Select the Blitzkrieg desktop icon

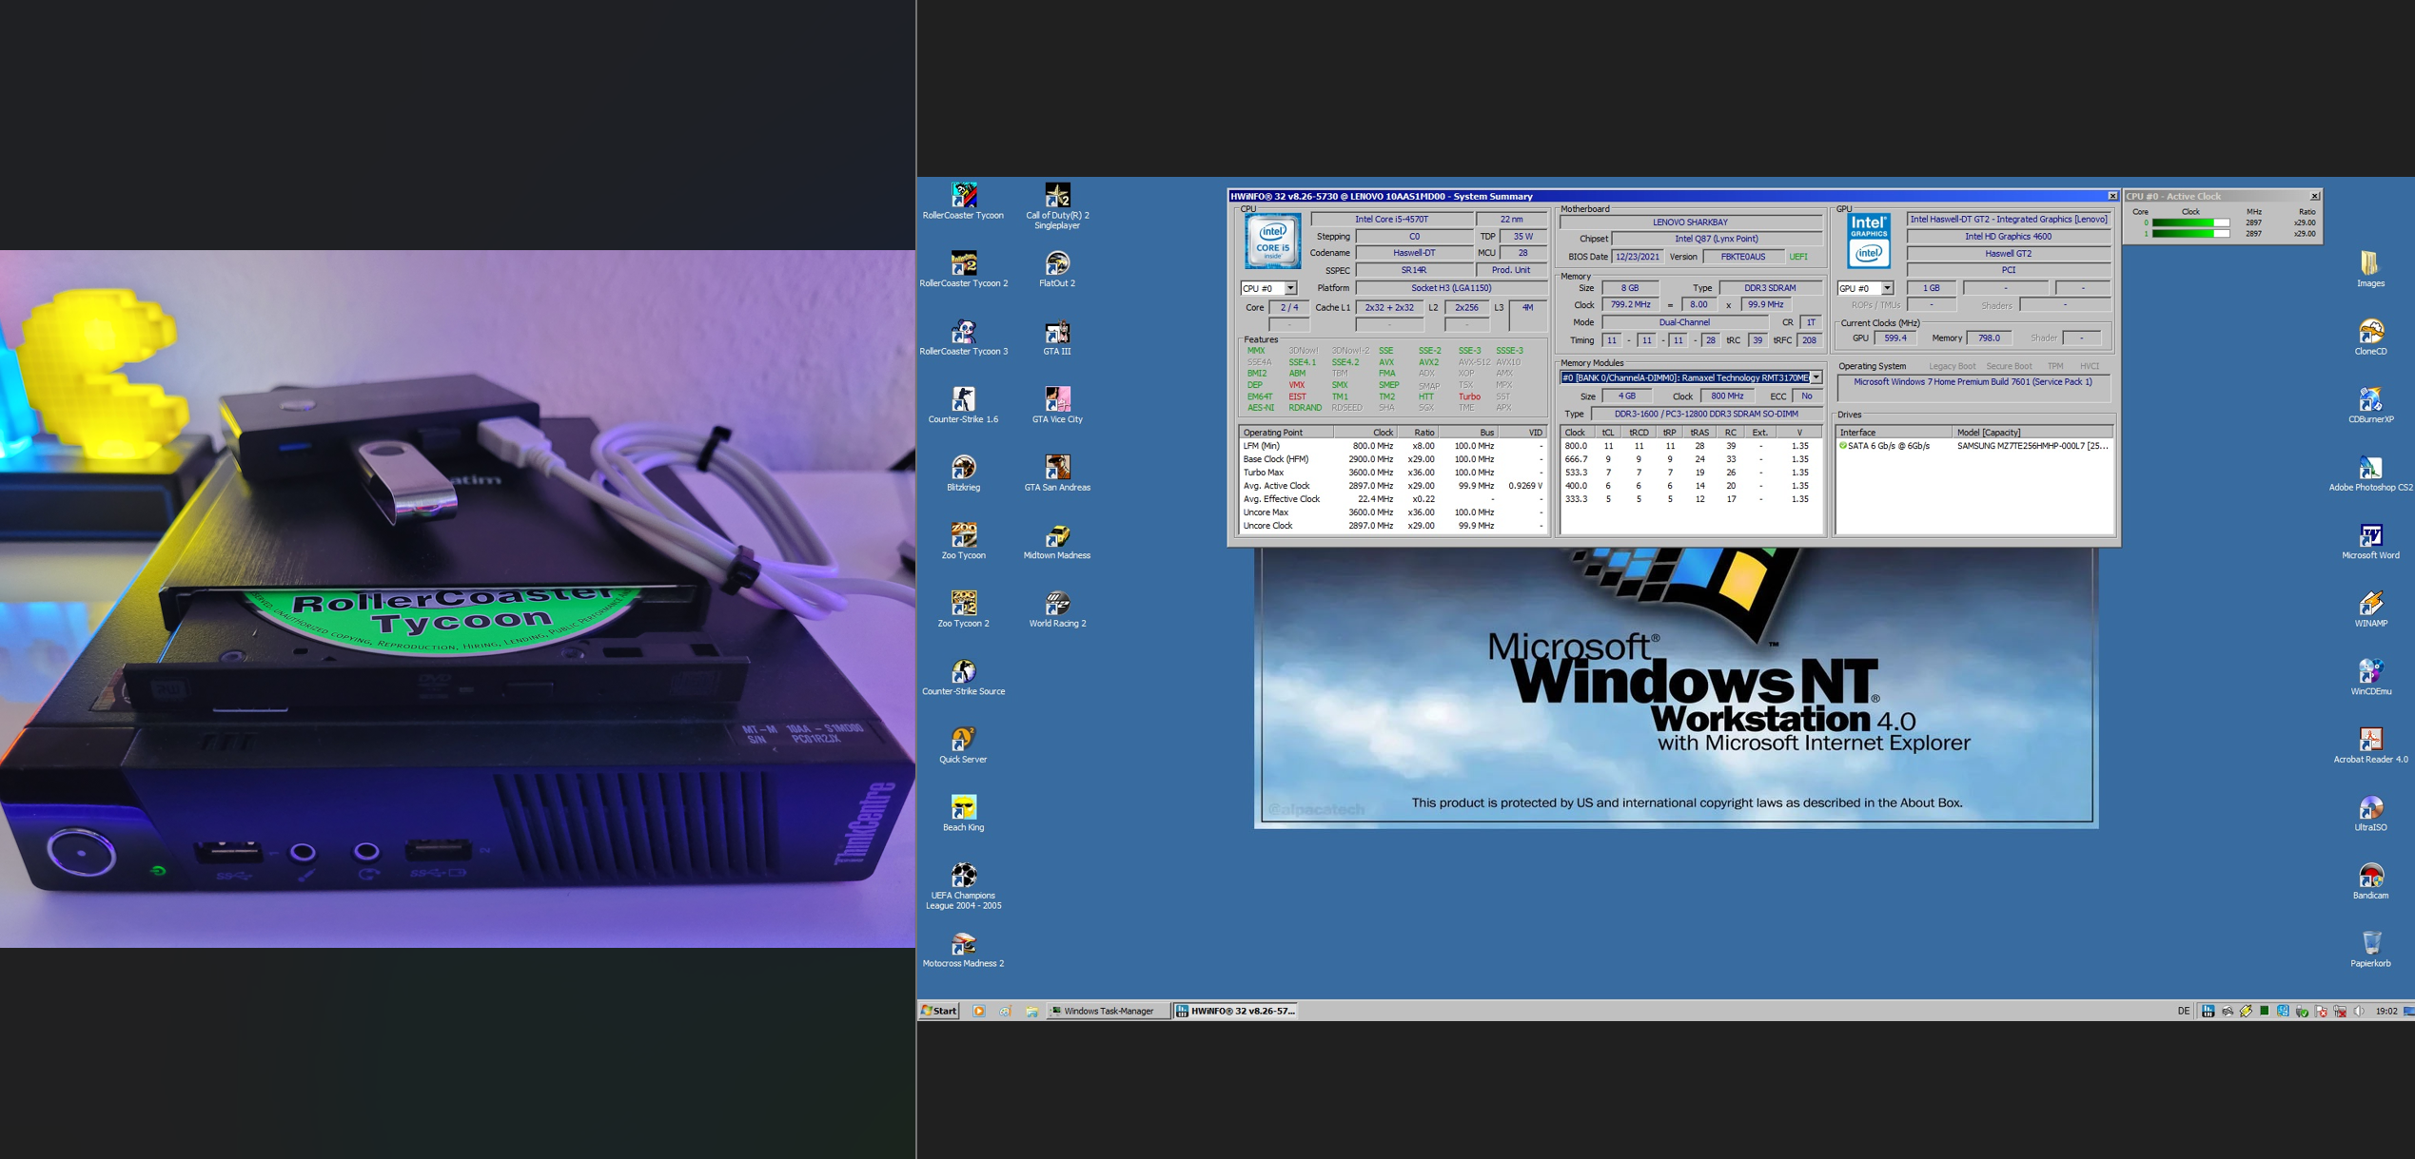(963, 473)
